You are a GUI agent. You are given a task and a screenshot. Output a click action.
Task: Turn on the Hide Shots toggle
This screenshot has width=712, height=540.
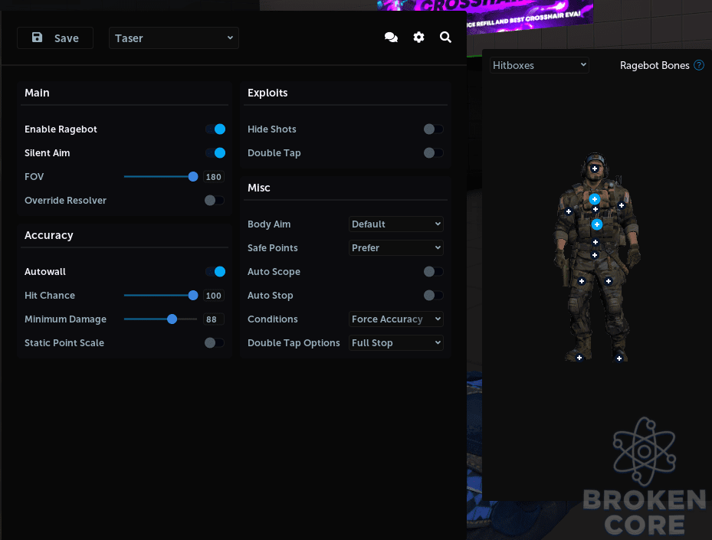pyautogui.click(x=434, y=129)
